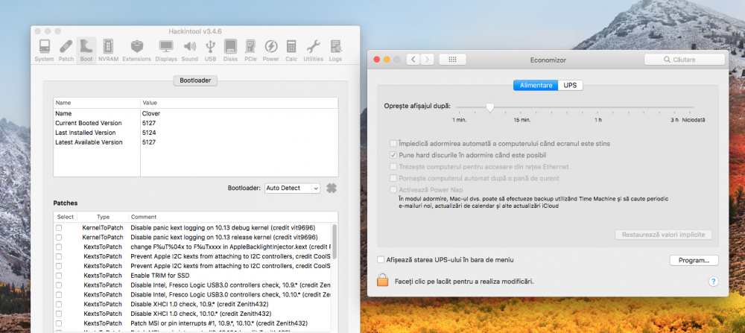Open the PCIe section in Hackintool
The height and width of the screenshot is (333, 745).
tap(250, 51)
